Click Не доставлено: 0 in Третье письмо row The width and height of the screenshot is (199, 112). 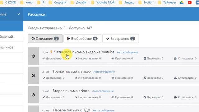coord(88,78)
